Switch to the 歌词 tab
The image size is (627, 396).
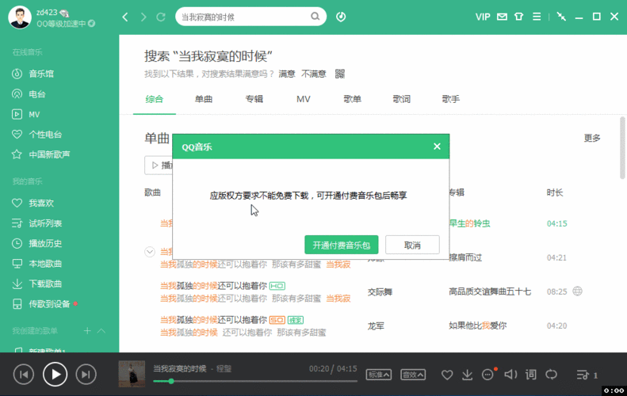(401, 99)
